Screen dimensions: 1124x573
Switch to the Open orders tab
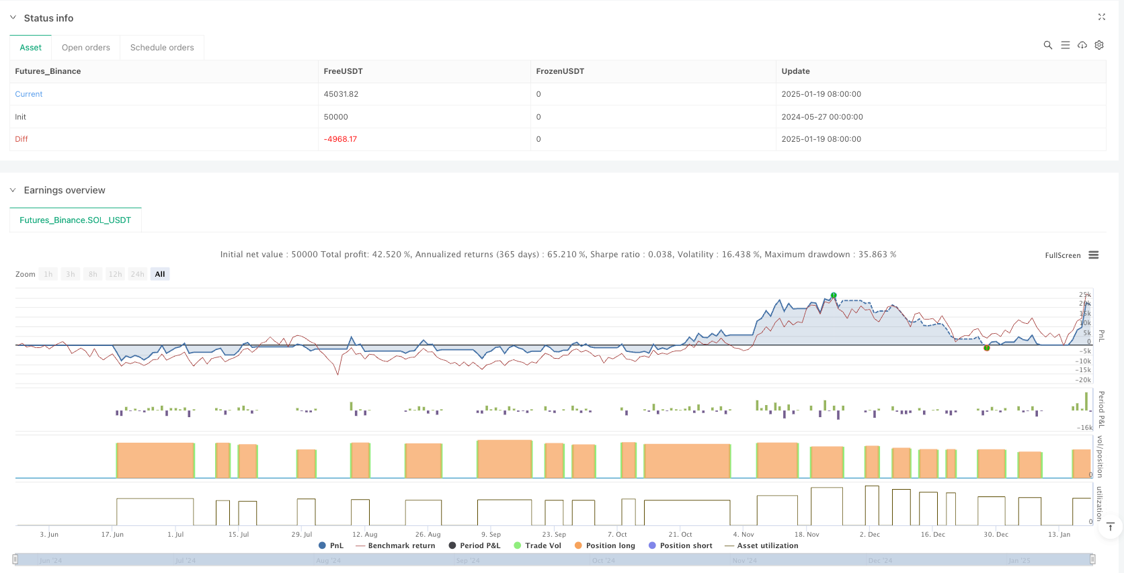[85, 48]
